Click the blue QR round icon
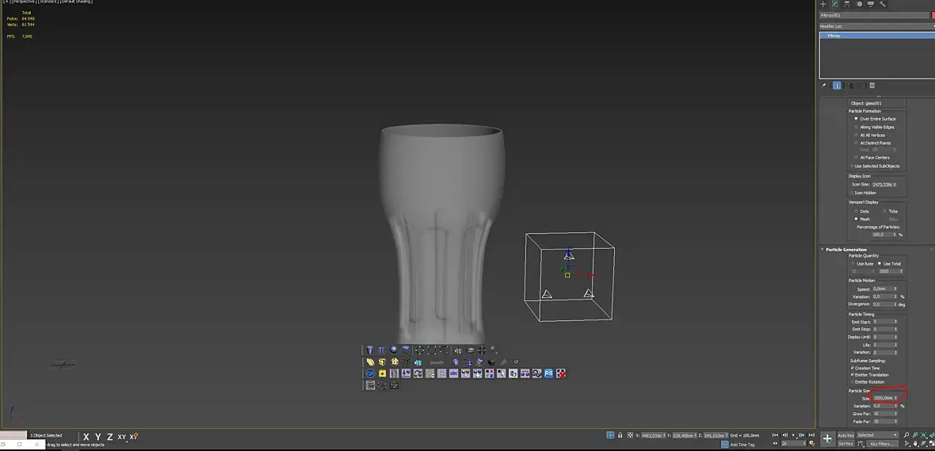The height and width of the screenshot is (451, 935). [x=370, y=373]
